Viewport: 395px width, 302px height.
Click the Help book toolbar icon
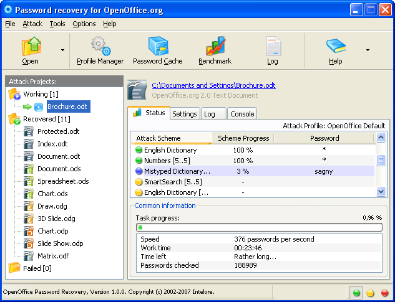(x=336, y=45)
